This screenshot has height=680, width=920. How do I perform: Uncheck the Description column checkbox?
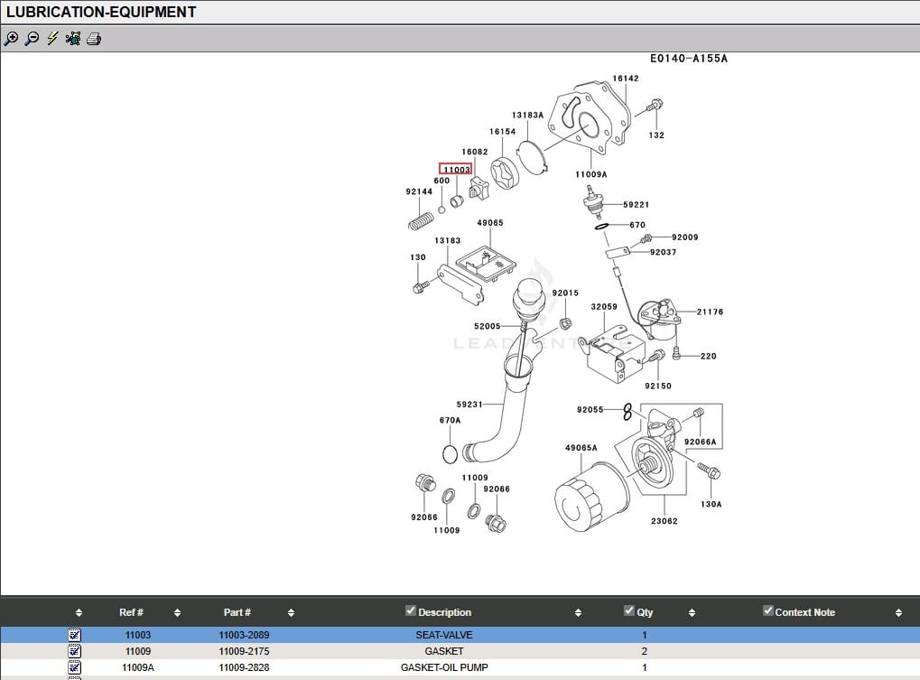pyautogui.click(x=411, y=611)
